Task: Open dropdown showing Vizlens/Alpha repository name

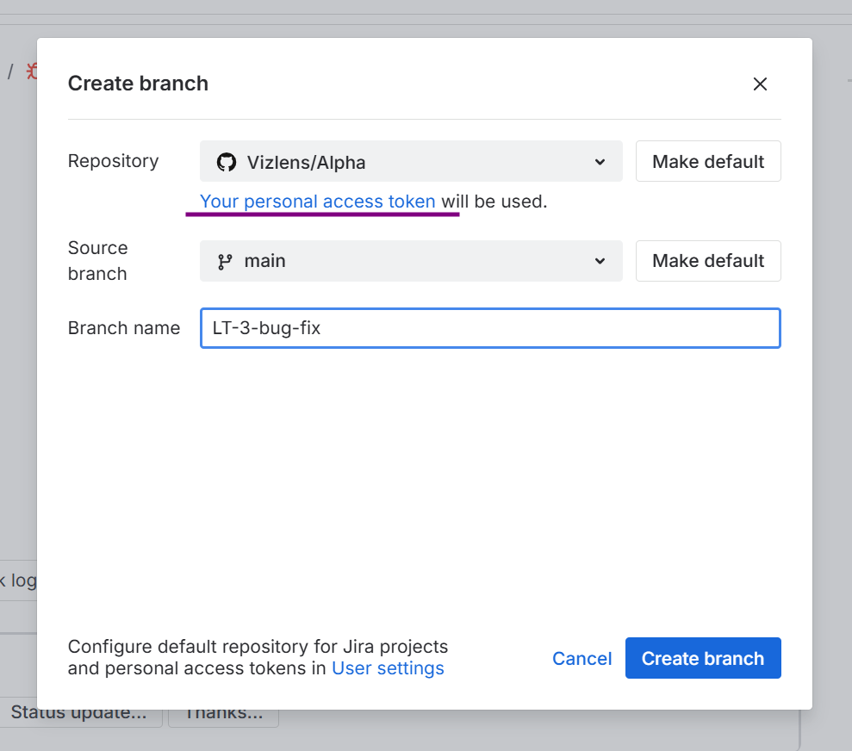Action: (x=306, y=162)
